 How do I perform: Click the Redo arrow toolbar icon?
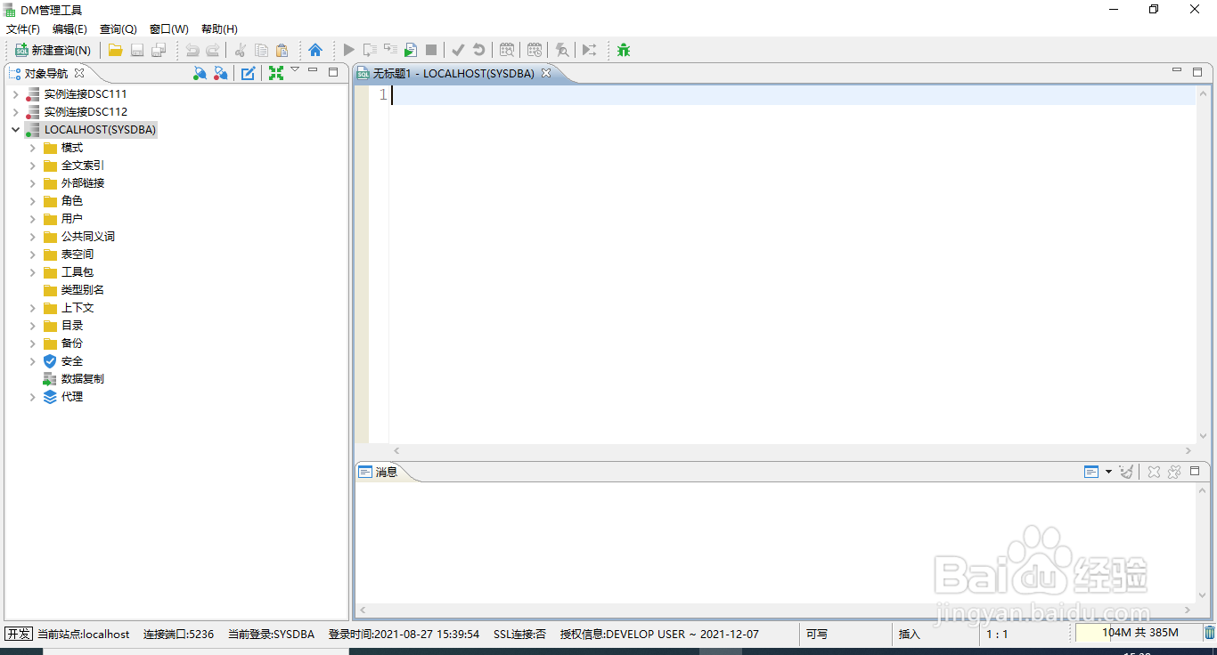[x=213, y=51]
